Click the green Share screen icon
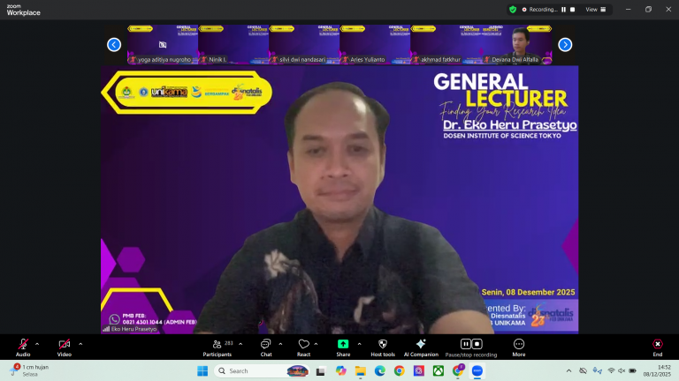The image size is (679, 381). tap(343, 344)
